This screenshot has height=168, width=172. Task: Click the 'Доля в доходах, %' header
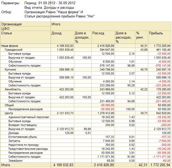coord(83,37)
